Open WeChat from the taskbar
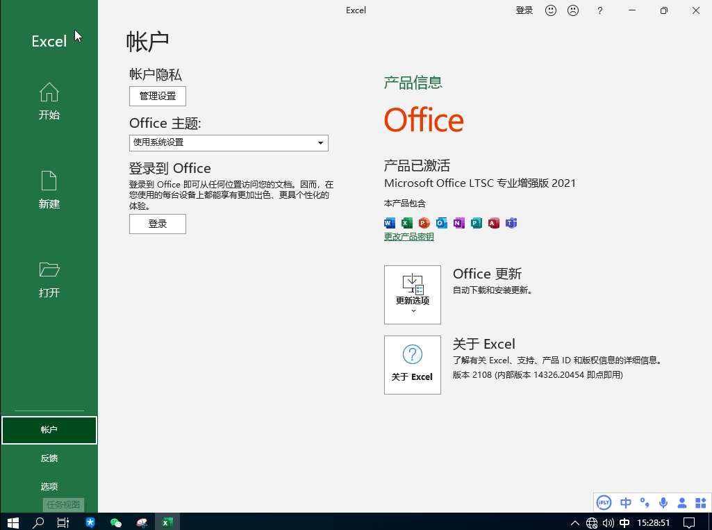This screenshot has height=530, width=712. point(116,522)
